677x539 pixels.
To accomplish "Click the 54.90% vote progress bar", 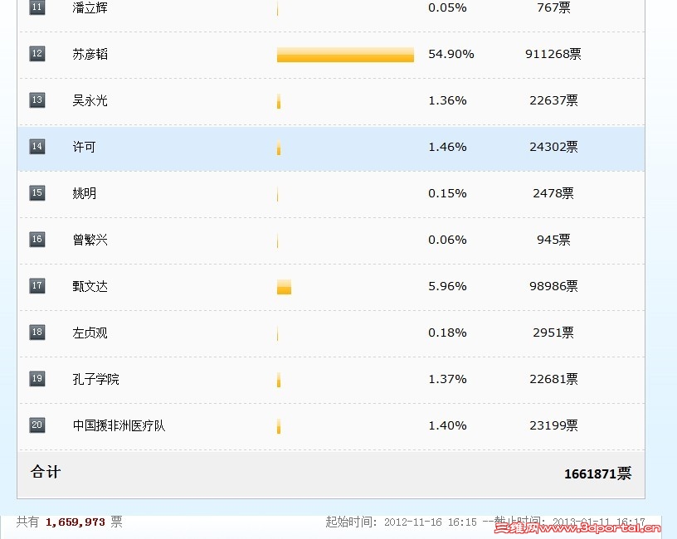I will tap(345, 55).
